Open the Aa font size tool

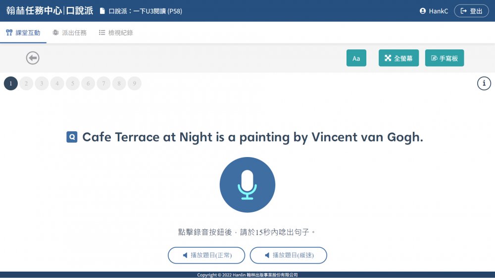(356, 58)
